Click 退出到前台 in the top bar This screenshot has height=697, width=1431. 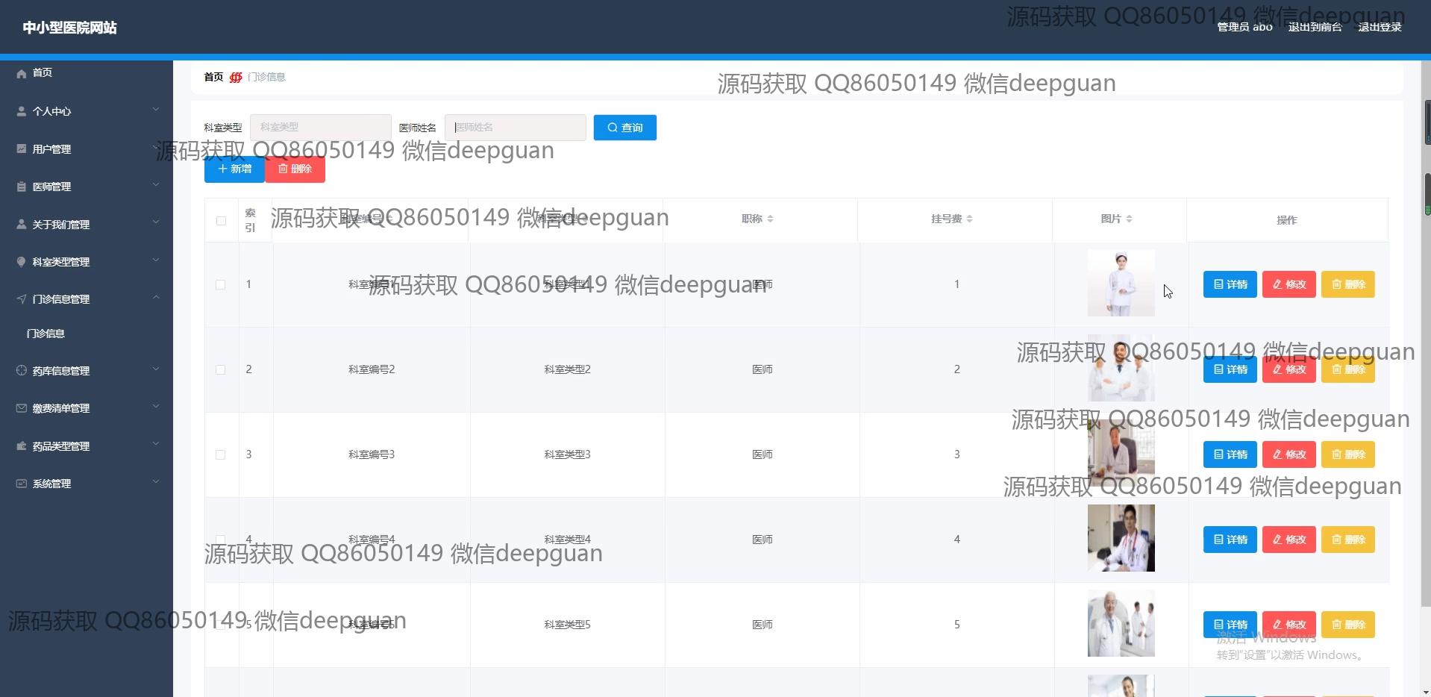pyautogui.click(x=1315, y=27)
